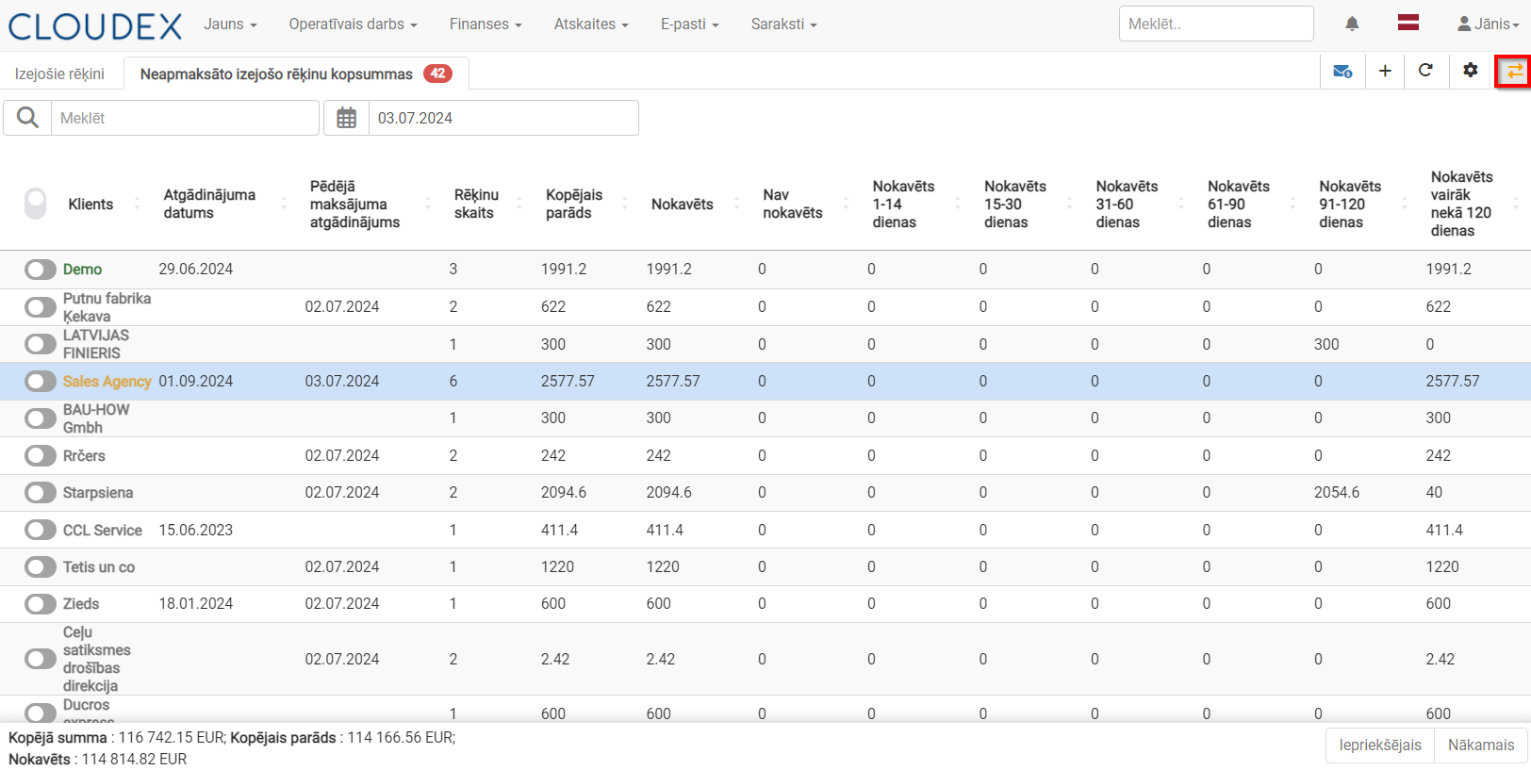The width and height of the screenshot is (1531, 770).
Task: Sort by Atgādinājuma datums column
Action: coord(209,204)
